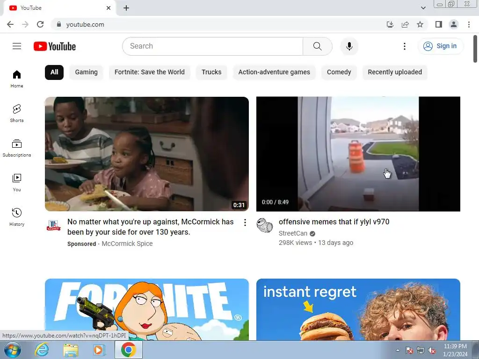The image size is (479, 359).
Task: Open a new tab with plus button
Action: pyautogui.click(x=126, y=8)
